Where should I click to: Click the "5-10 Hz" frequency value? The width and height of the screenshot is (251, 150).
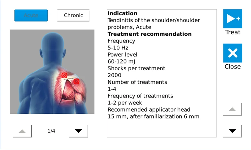point(118,48)
